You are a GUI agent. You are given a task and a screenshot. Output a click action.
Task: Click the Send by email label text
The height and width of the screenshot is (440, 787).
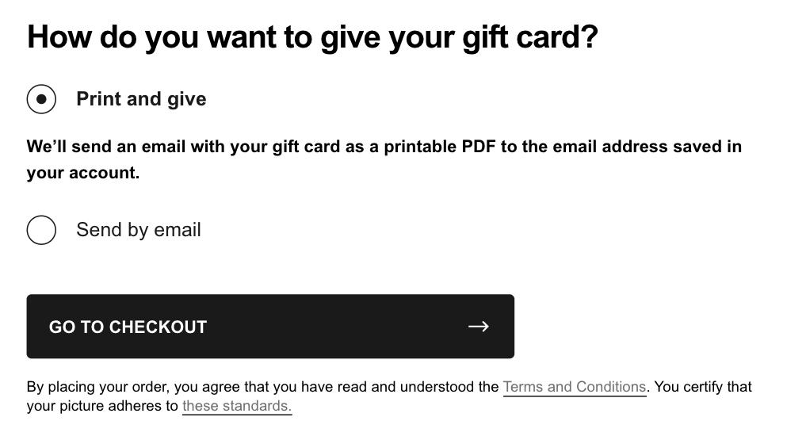click(x=139, y=230)
